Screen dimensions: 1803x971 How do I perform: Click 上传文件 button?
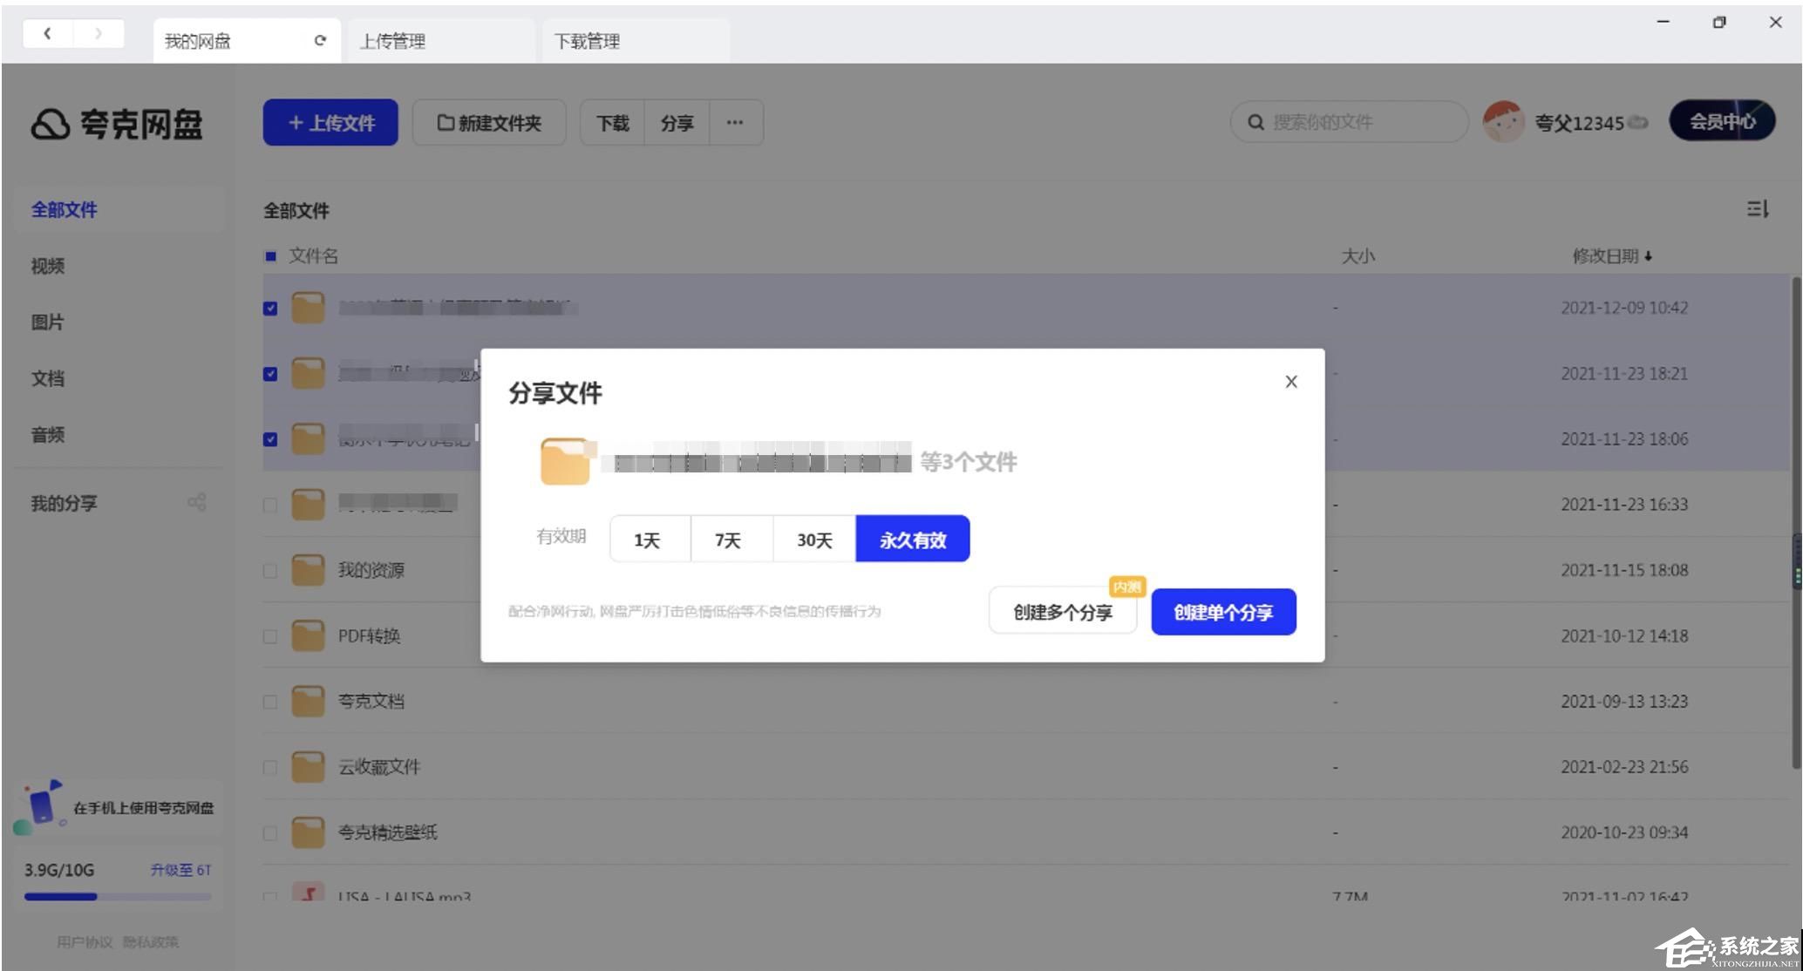pos(330,123)
